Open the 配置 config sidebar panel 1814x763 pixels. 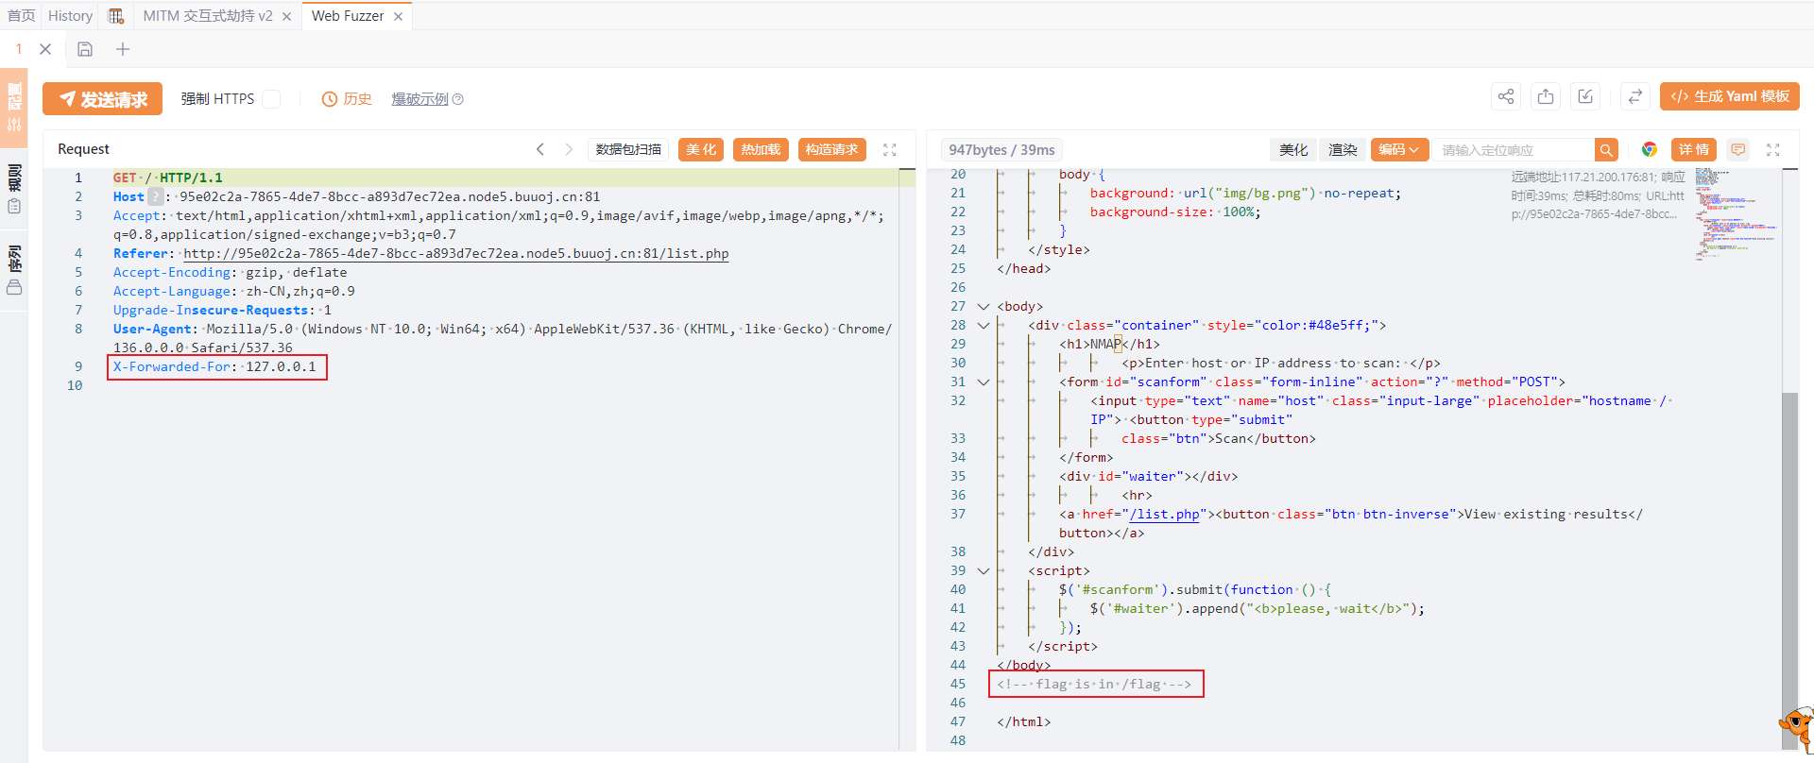click(14, 107)
